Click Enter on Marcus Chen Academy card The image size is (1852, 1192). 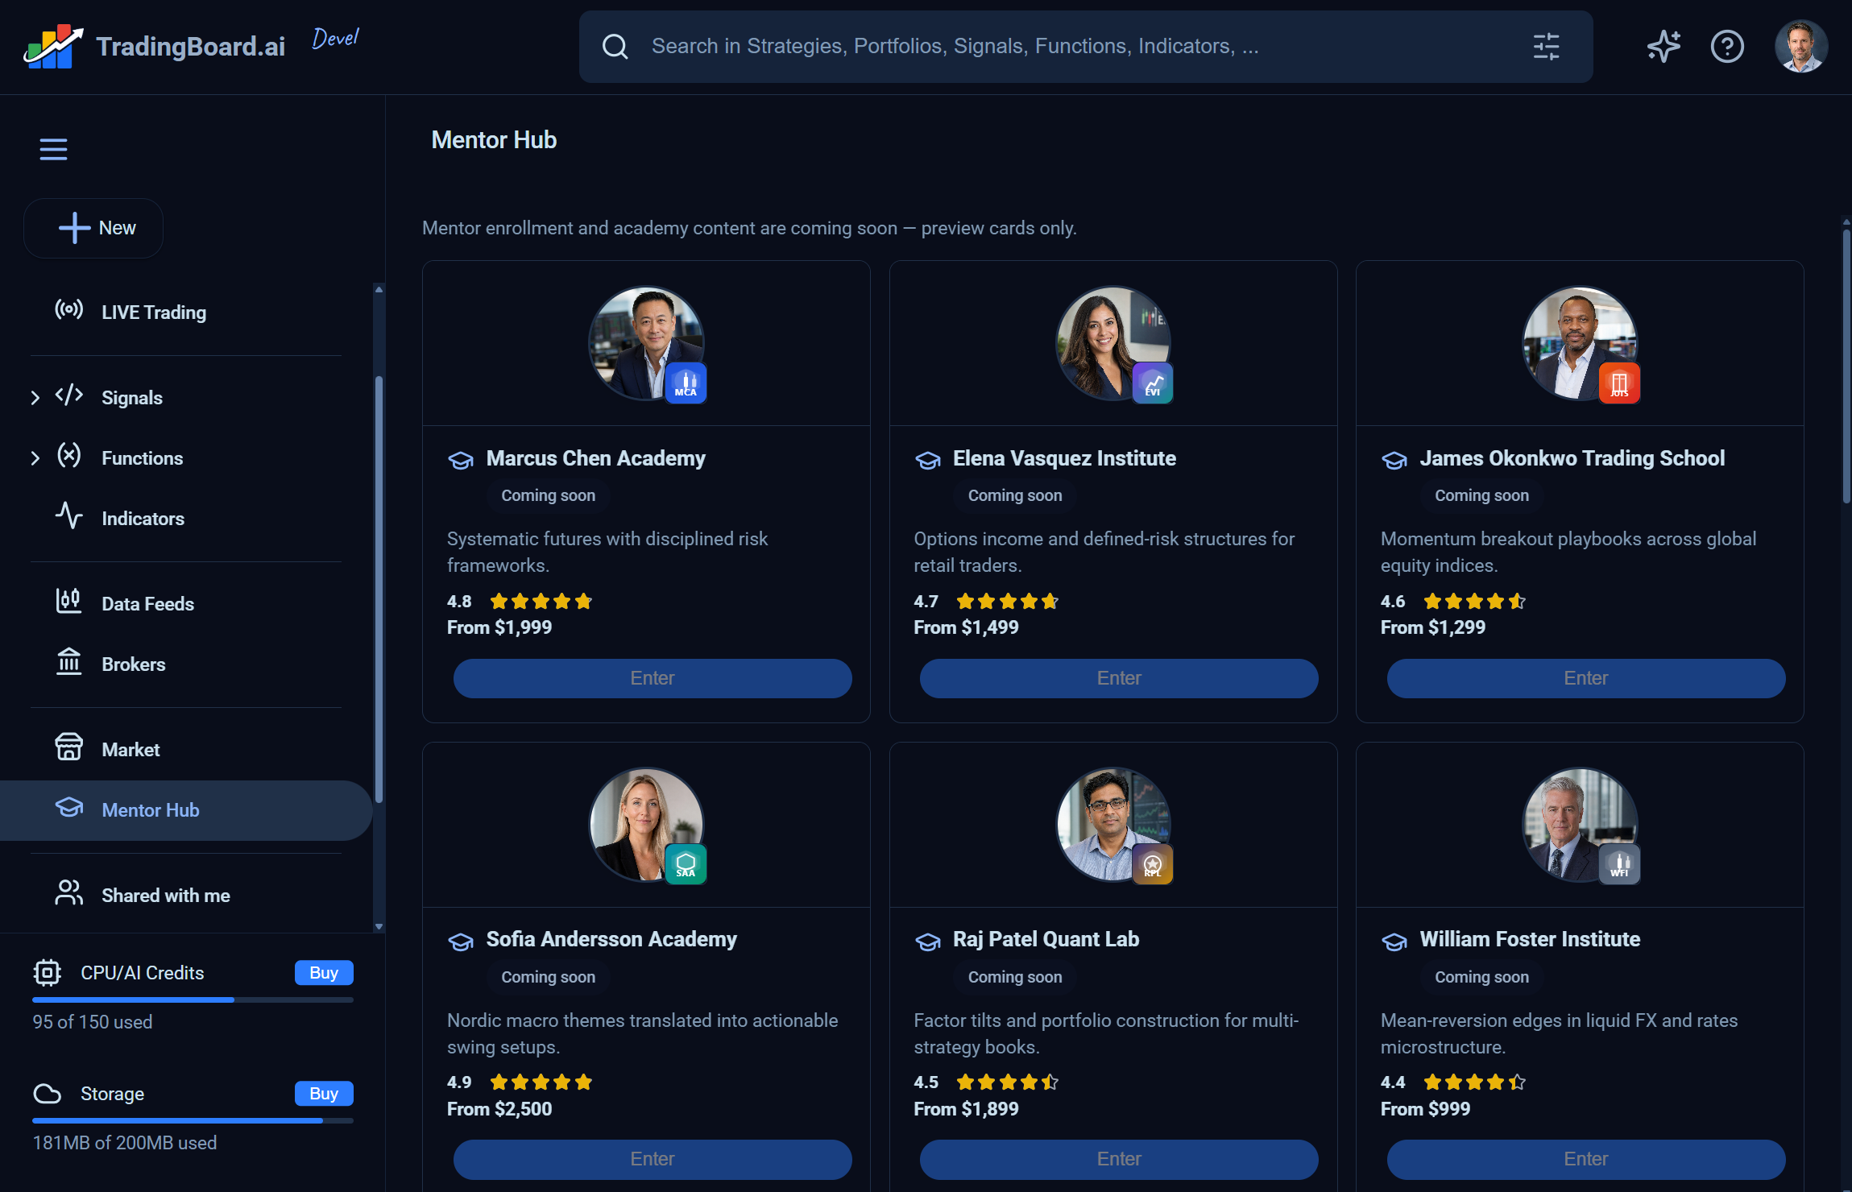(x=653, y=678)
